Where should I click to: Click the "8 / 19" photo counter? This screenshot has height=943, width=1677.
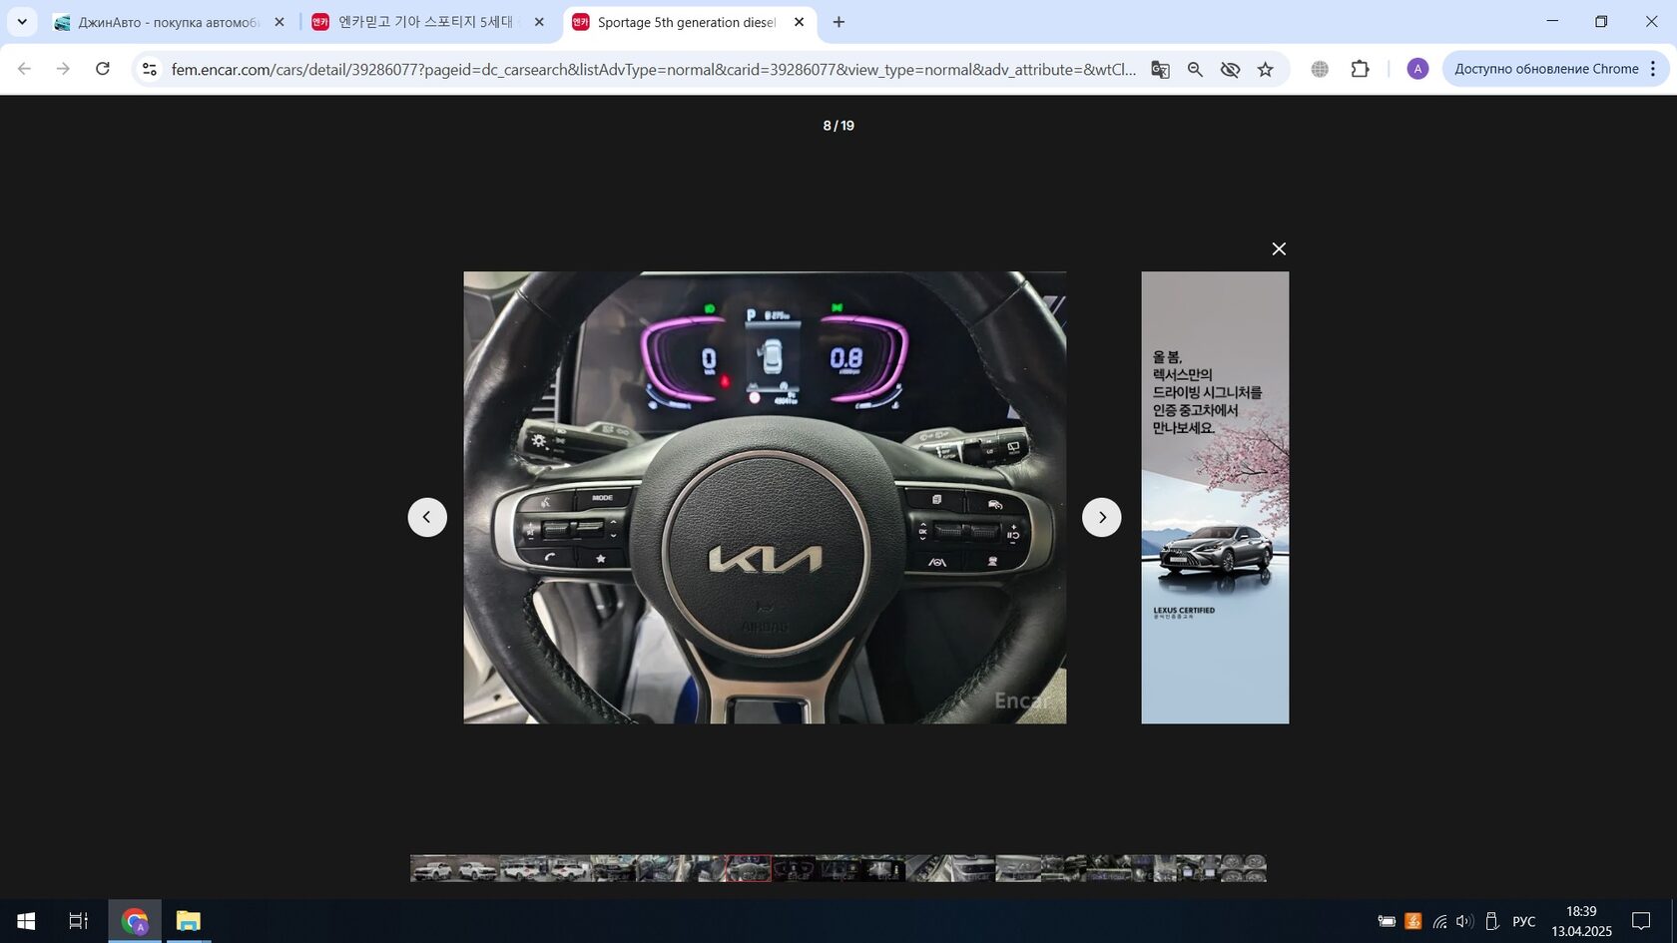[838, 126]
